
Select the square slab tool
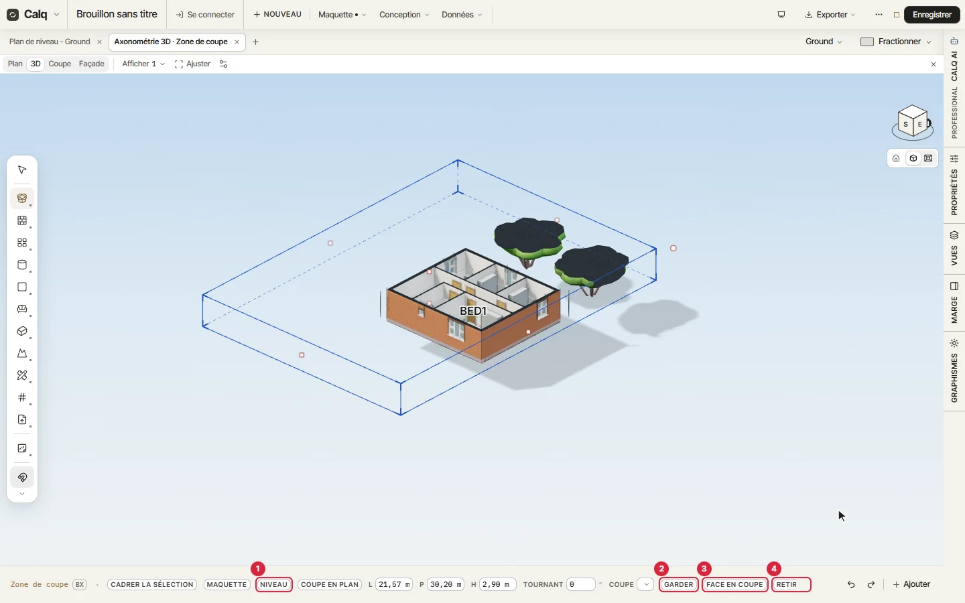pyautogui.click(x=22, y=287)
